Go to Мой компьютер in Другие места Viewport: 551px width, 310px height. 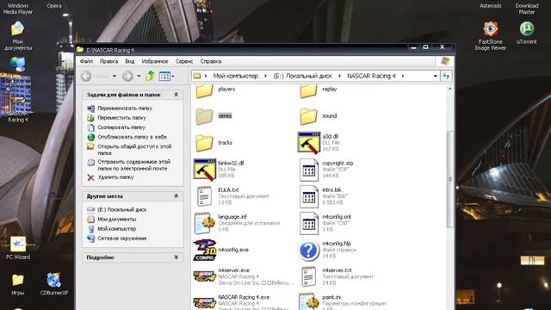(x=117, y=229)
